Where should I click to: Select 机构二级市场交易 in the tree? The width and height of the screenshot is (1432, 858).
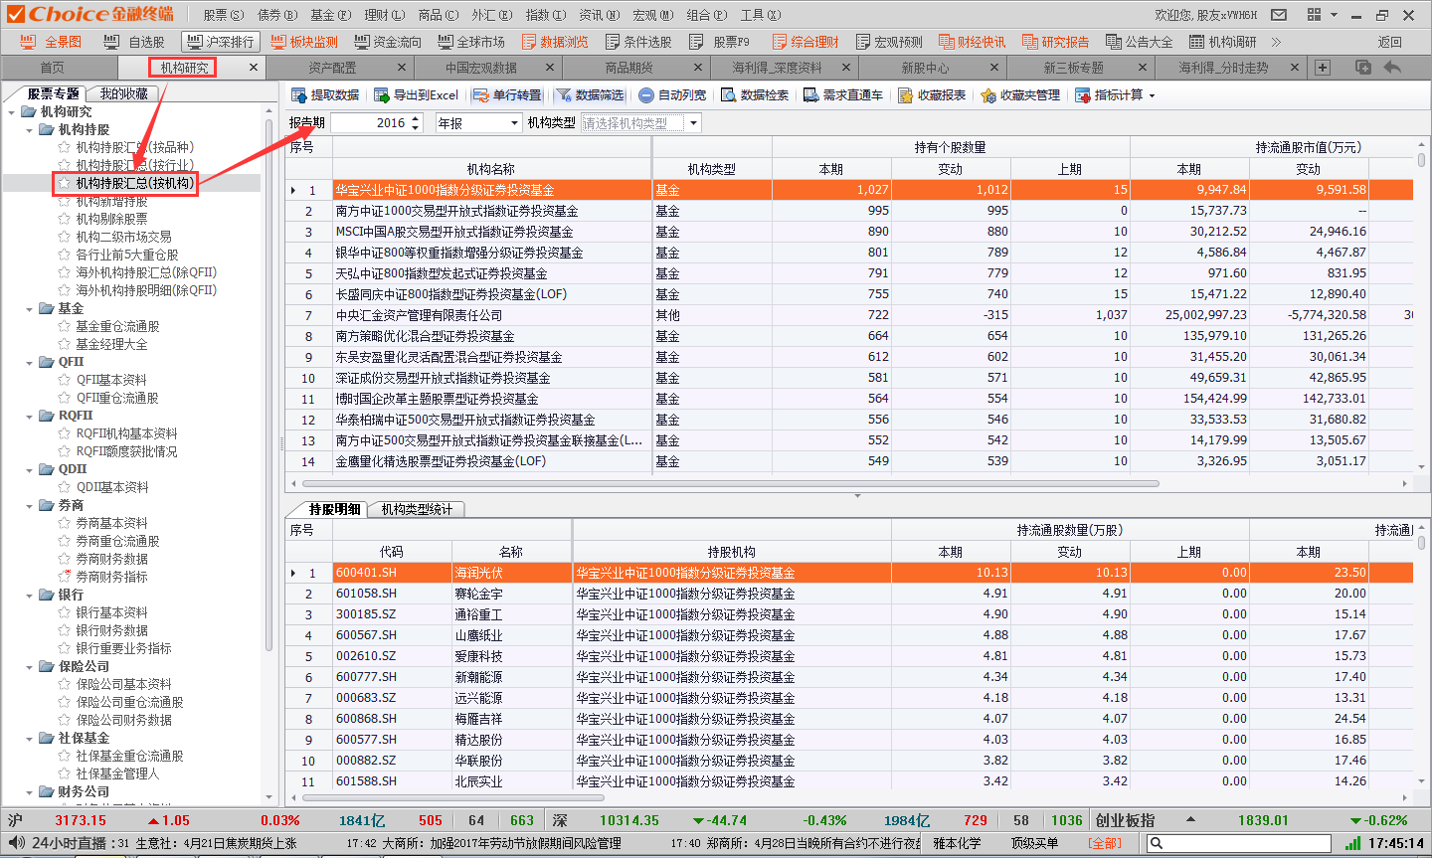(x=123, y=237)
